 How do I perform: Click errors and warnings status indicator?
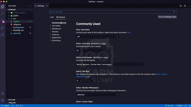point(19,106)
